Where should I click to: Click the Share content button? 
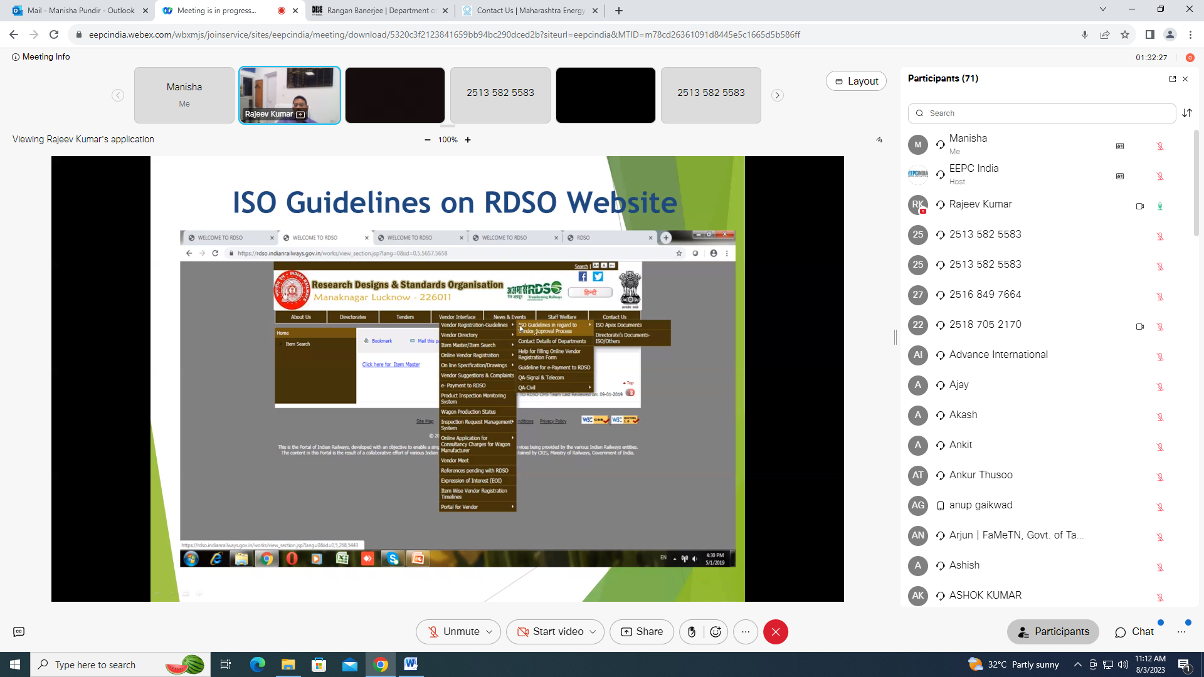642,632
